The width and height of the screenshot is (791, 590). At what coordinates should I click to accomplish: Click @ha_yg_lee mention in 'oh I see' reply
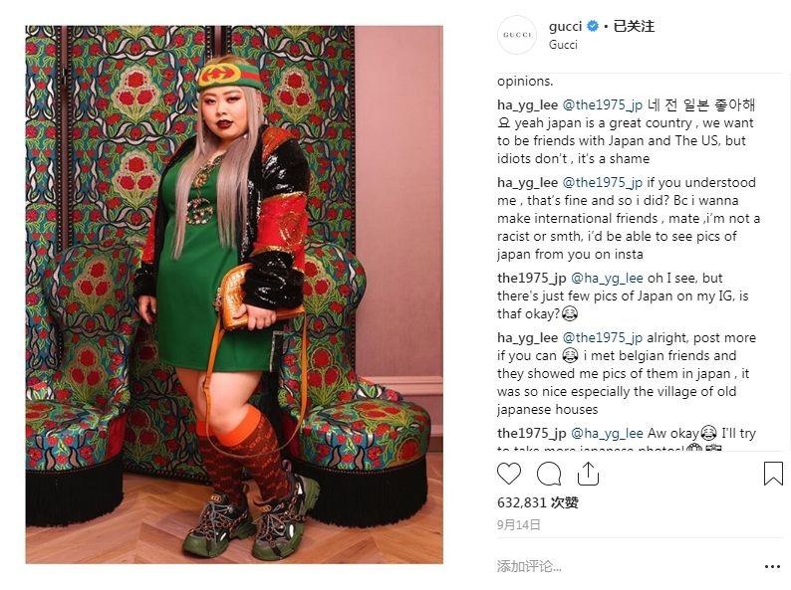(607, 279)
